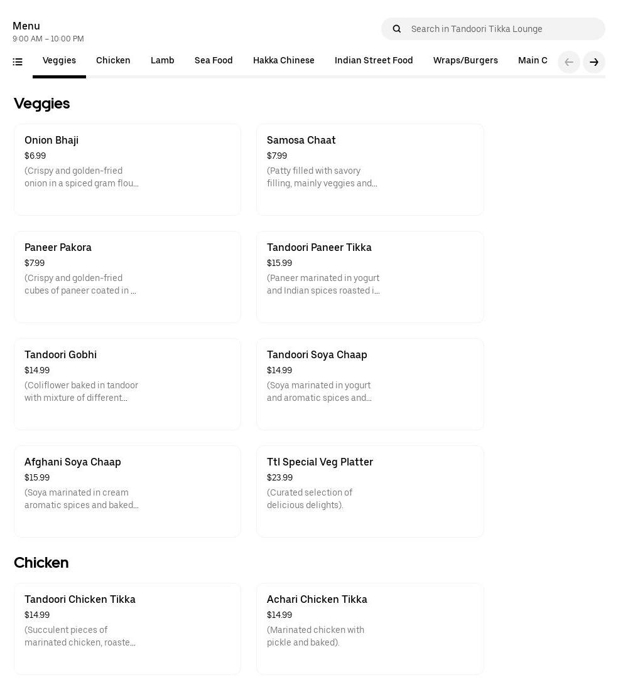Choose the Samosa Chaat menu item
The width and height of the screenshot is (618, 680).
(370, 169)
